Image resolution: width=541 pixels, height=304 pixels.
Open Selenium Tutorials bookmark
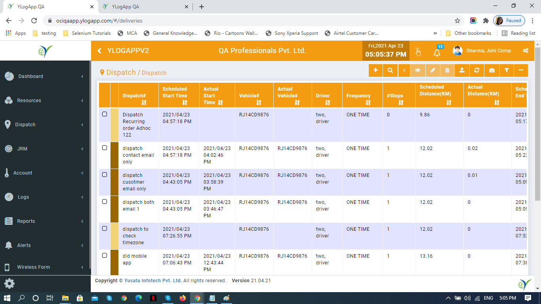tap(87, 33)
